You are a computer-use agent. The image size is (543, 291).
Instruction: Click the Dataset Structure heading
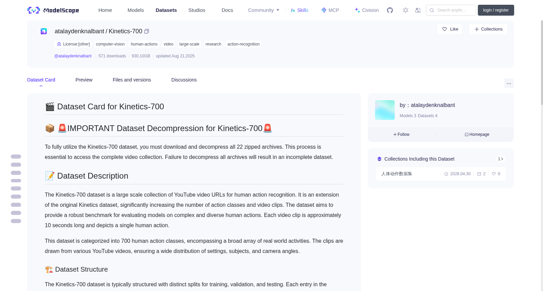[81, 269]
